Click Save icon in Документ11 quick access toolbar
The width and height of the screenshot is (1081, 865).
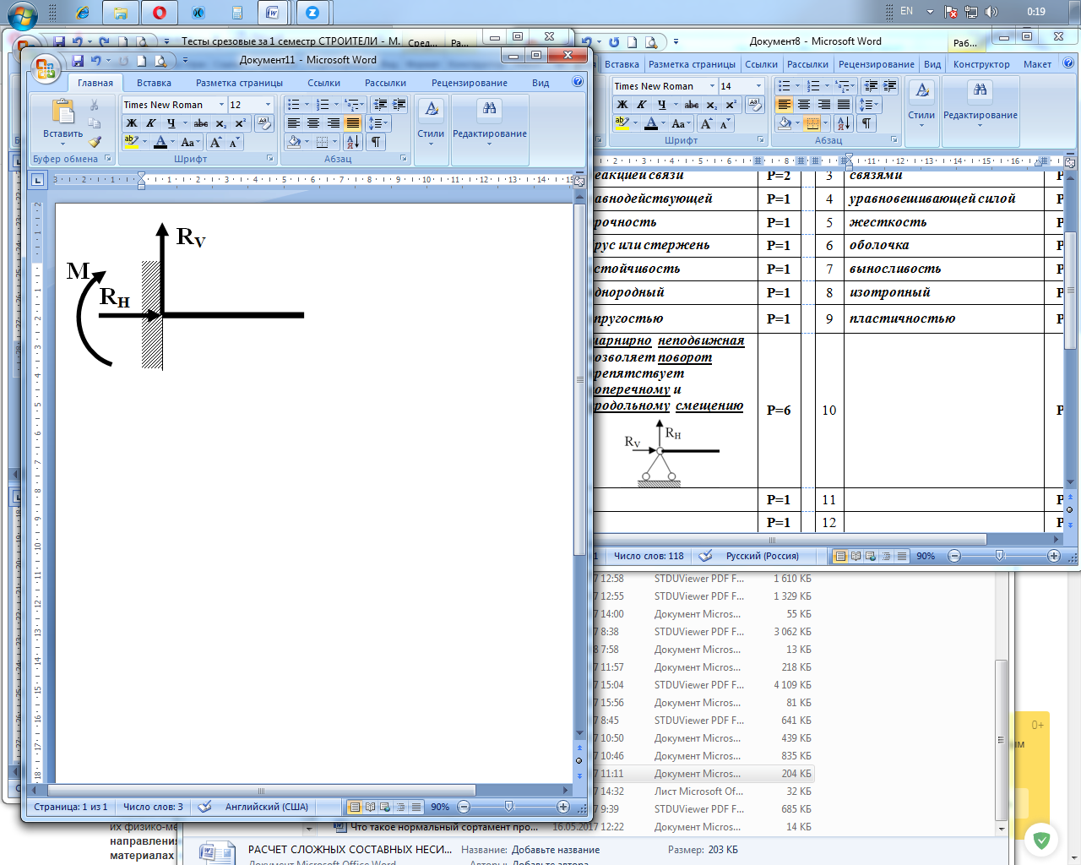click(x=78, y=61)
